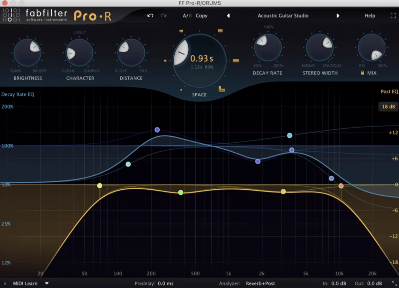
Task: Copy settings with the Copy button
Action: pyautogui.click(x=202, y=16)
